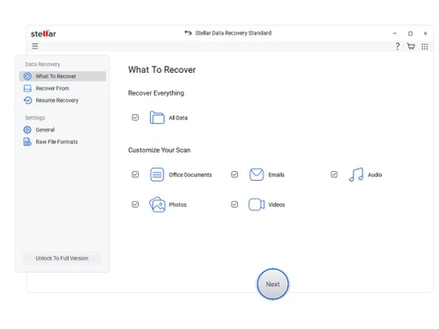Click the Emails label

coord(277,175)
